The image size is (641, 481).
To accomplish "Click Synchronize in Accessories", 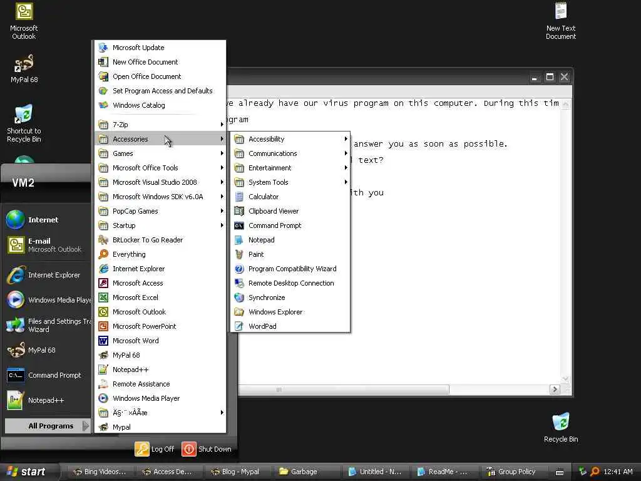I will [x=290, y=297].
